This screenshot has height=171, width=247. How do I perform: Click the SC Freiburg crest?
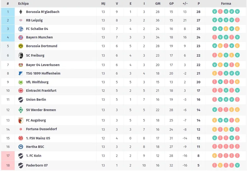pos(21,55)
